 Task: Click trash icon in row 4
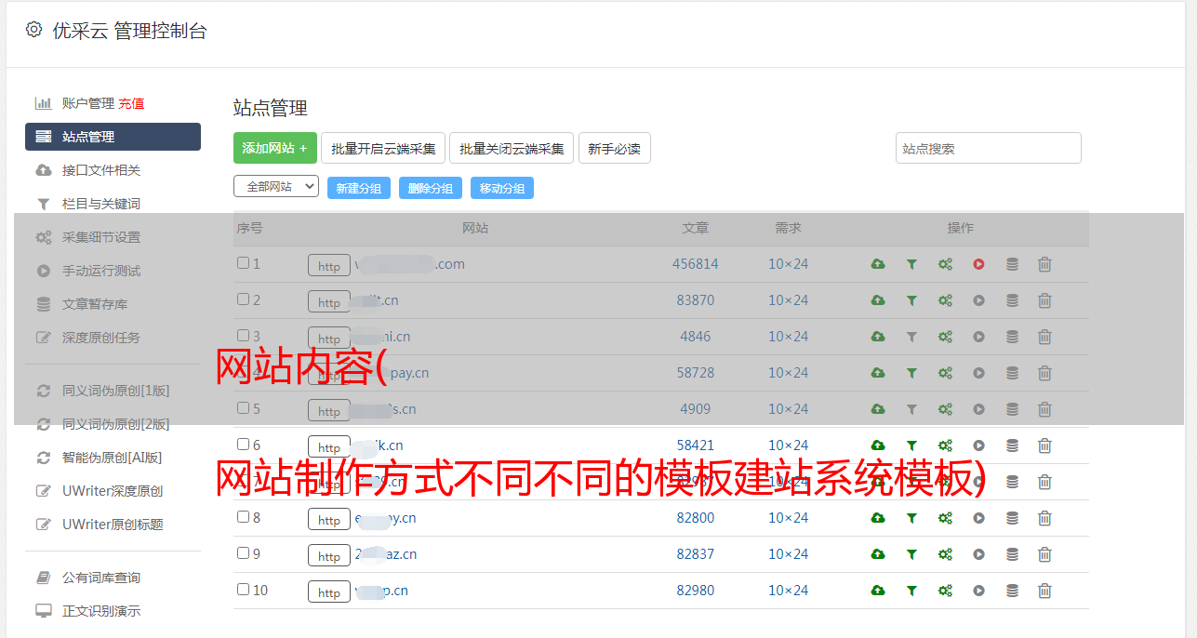pos(1044,373)
